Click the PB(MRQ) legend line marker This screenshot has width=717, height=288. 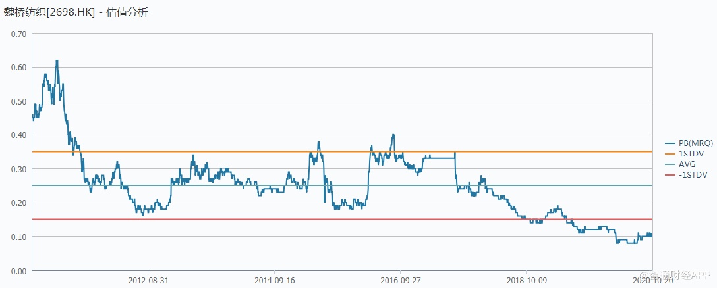671,143
